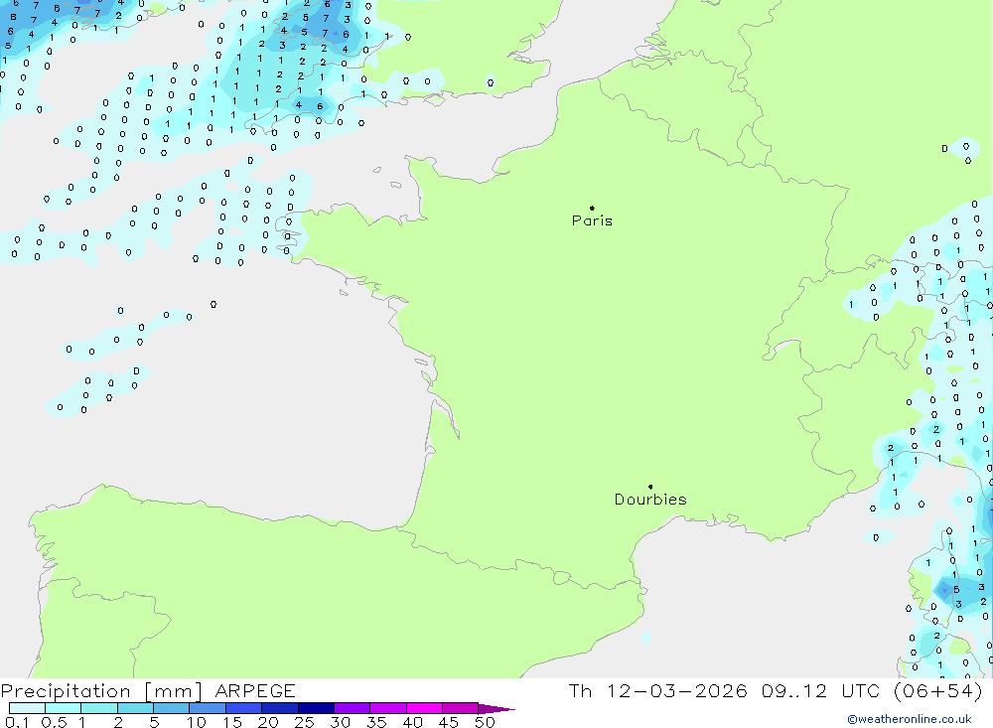Click the legend label 50
Screen dimensions: 993x728
(485, 722)
